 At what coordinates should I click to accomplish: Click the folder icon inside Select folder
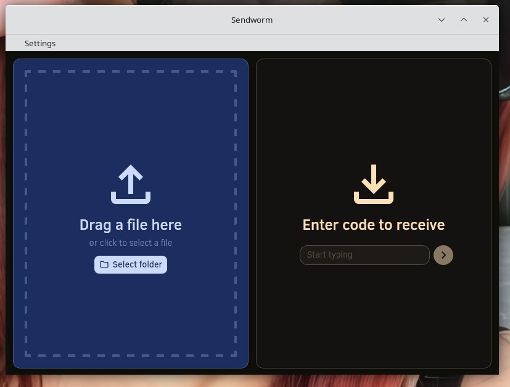click(104, 264)
